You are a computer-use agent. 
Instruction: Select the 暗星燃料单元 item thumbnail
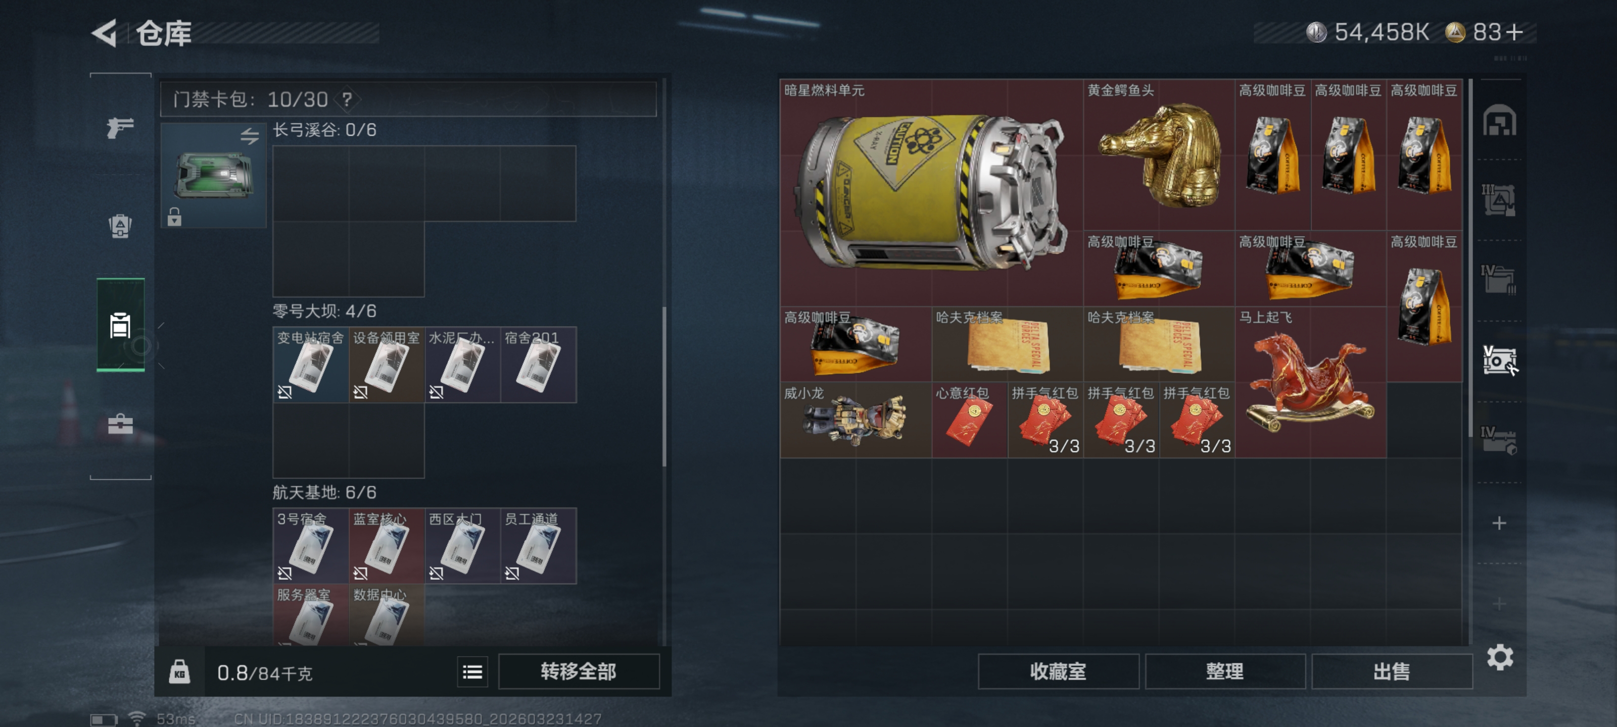931,192
